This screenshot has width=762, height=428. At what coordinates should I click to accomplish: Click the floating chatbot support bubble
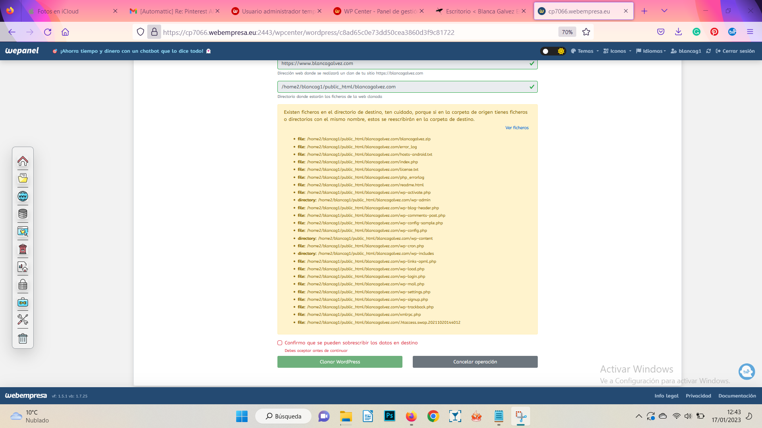tap(747, 372)
